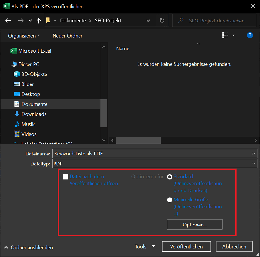Click the Videos filmstrip icon
The width and height of the screenshot is (260, 257).
17,134
